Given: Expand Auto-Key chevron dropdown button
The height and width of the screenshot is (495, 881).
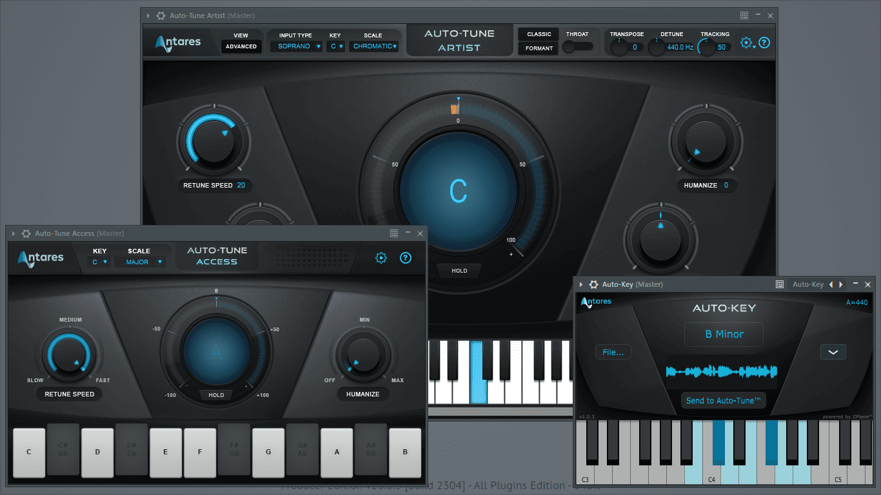Looking at the screenshot, I should coord(833,352).
